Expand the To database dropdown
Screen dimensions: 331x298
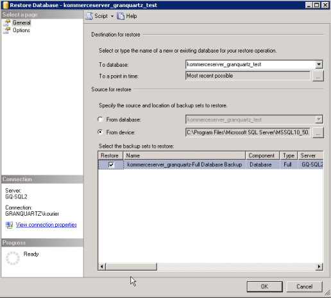click(x=319, y=64)
